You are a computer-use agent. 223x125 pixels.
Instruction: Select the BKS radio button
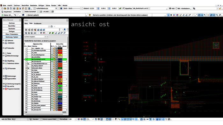176,9
